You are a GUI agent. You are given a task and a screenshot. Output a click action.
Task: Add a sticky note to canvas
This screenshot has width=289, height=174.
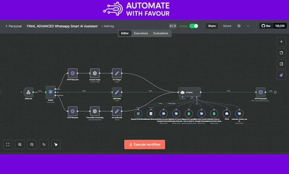281,53
